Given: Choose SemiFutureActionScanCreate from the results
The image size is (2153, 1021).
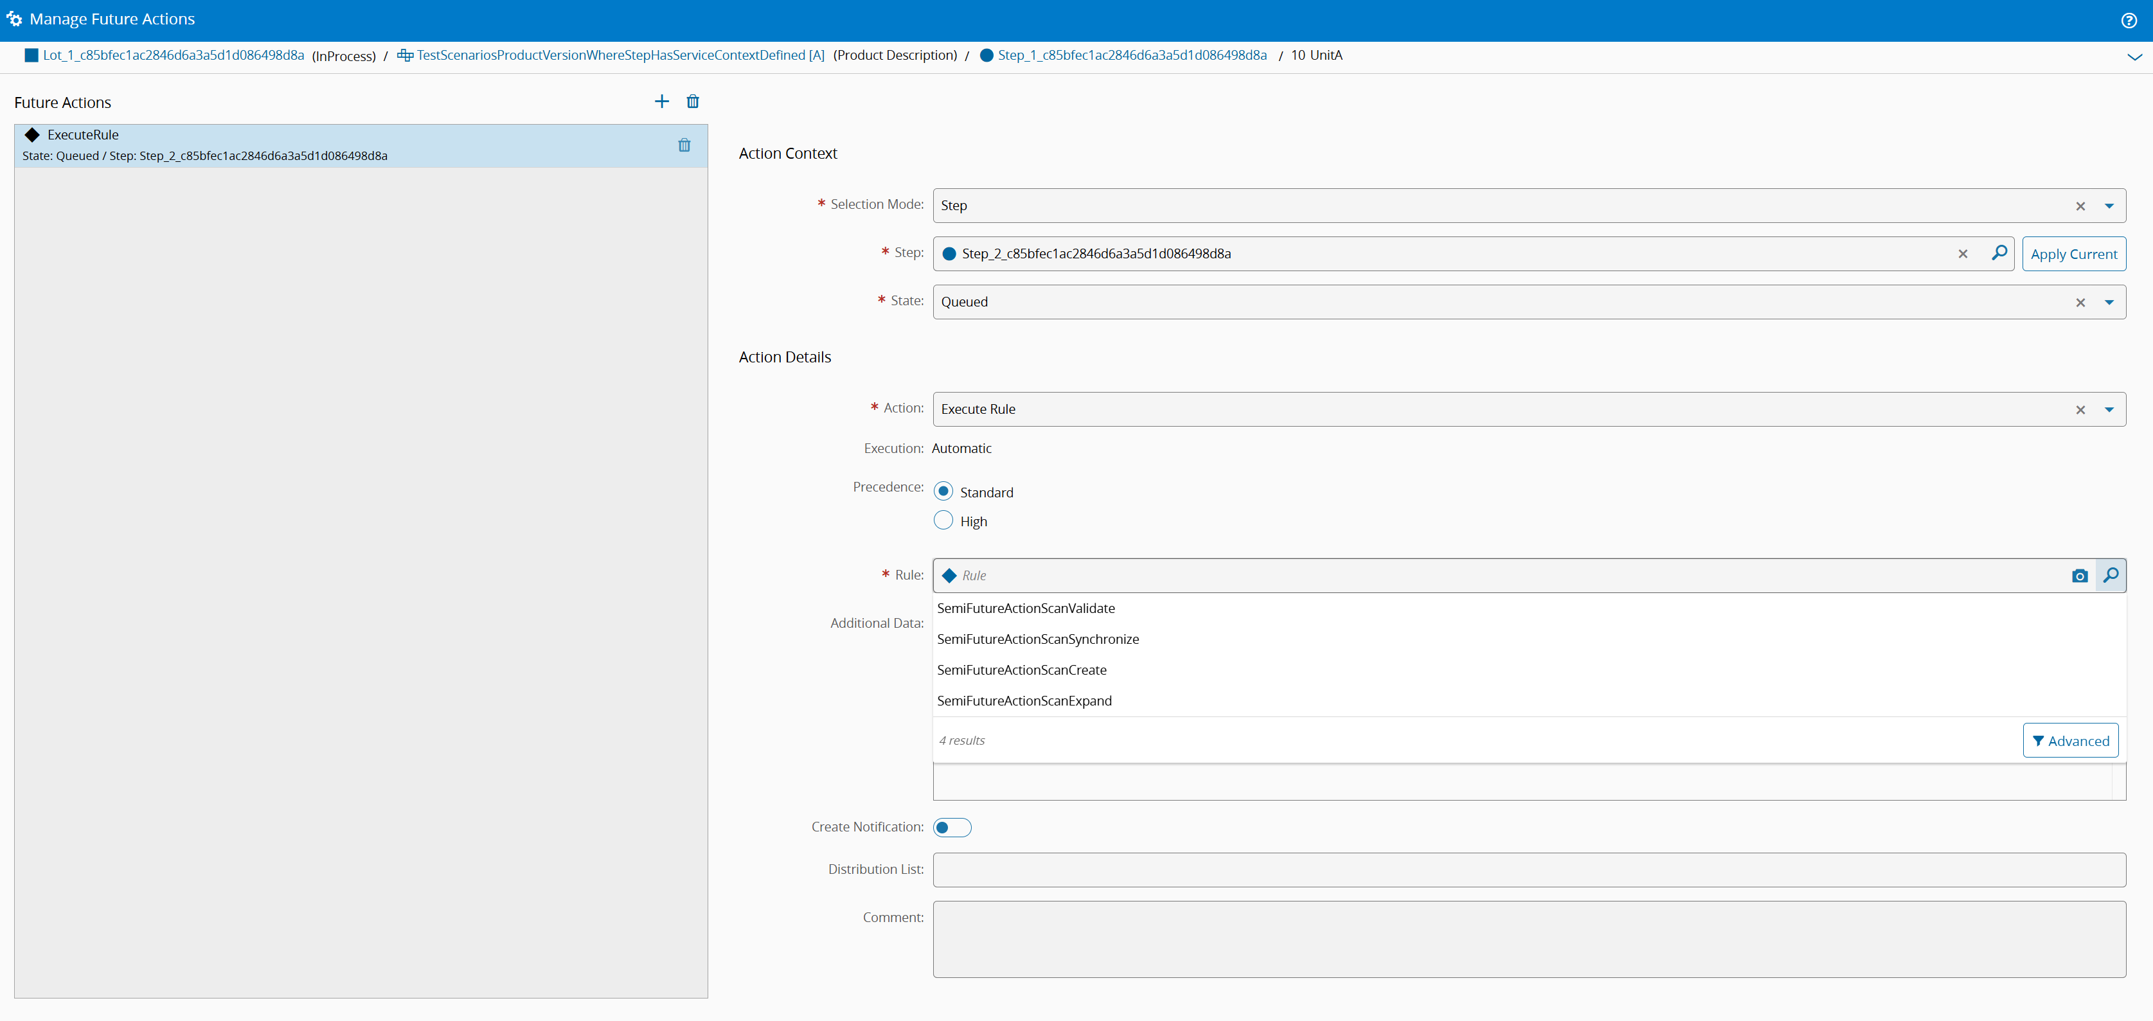Looking at the screenshot, I should [1021, 670].
